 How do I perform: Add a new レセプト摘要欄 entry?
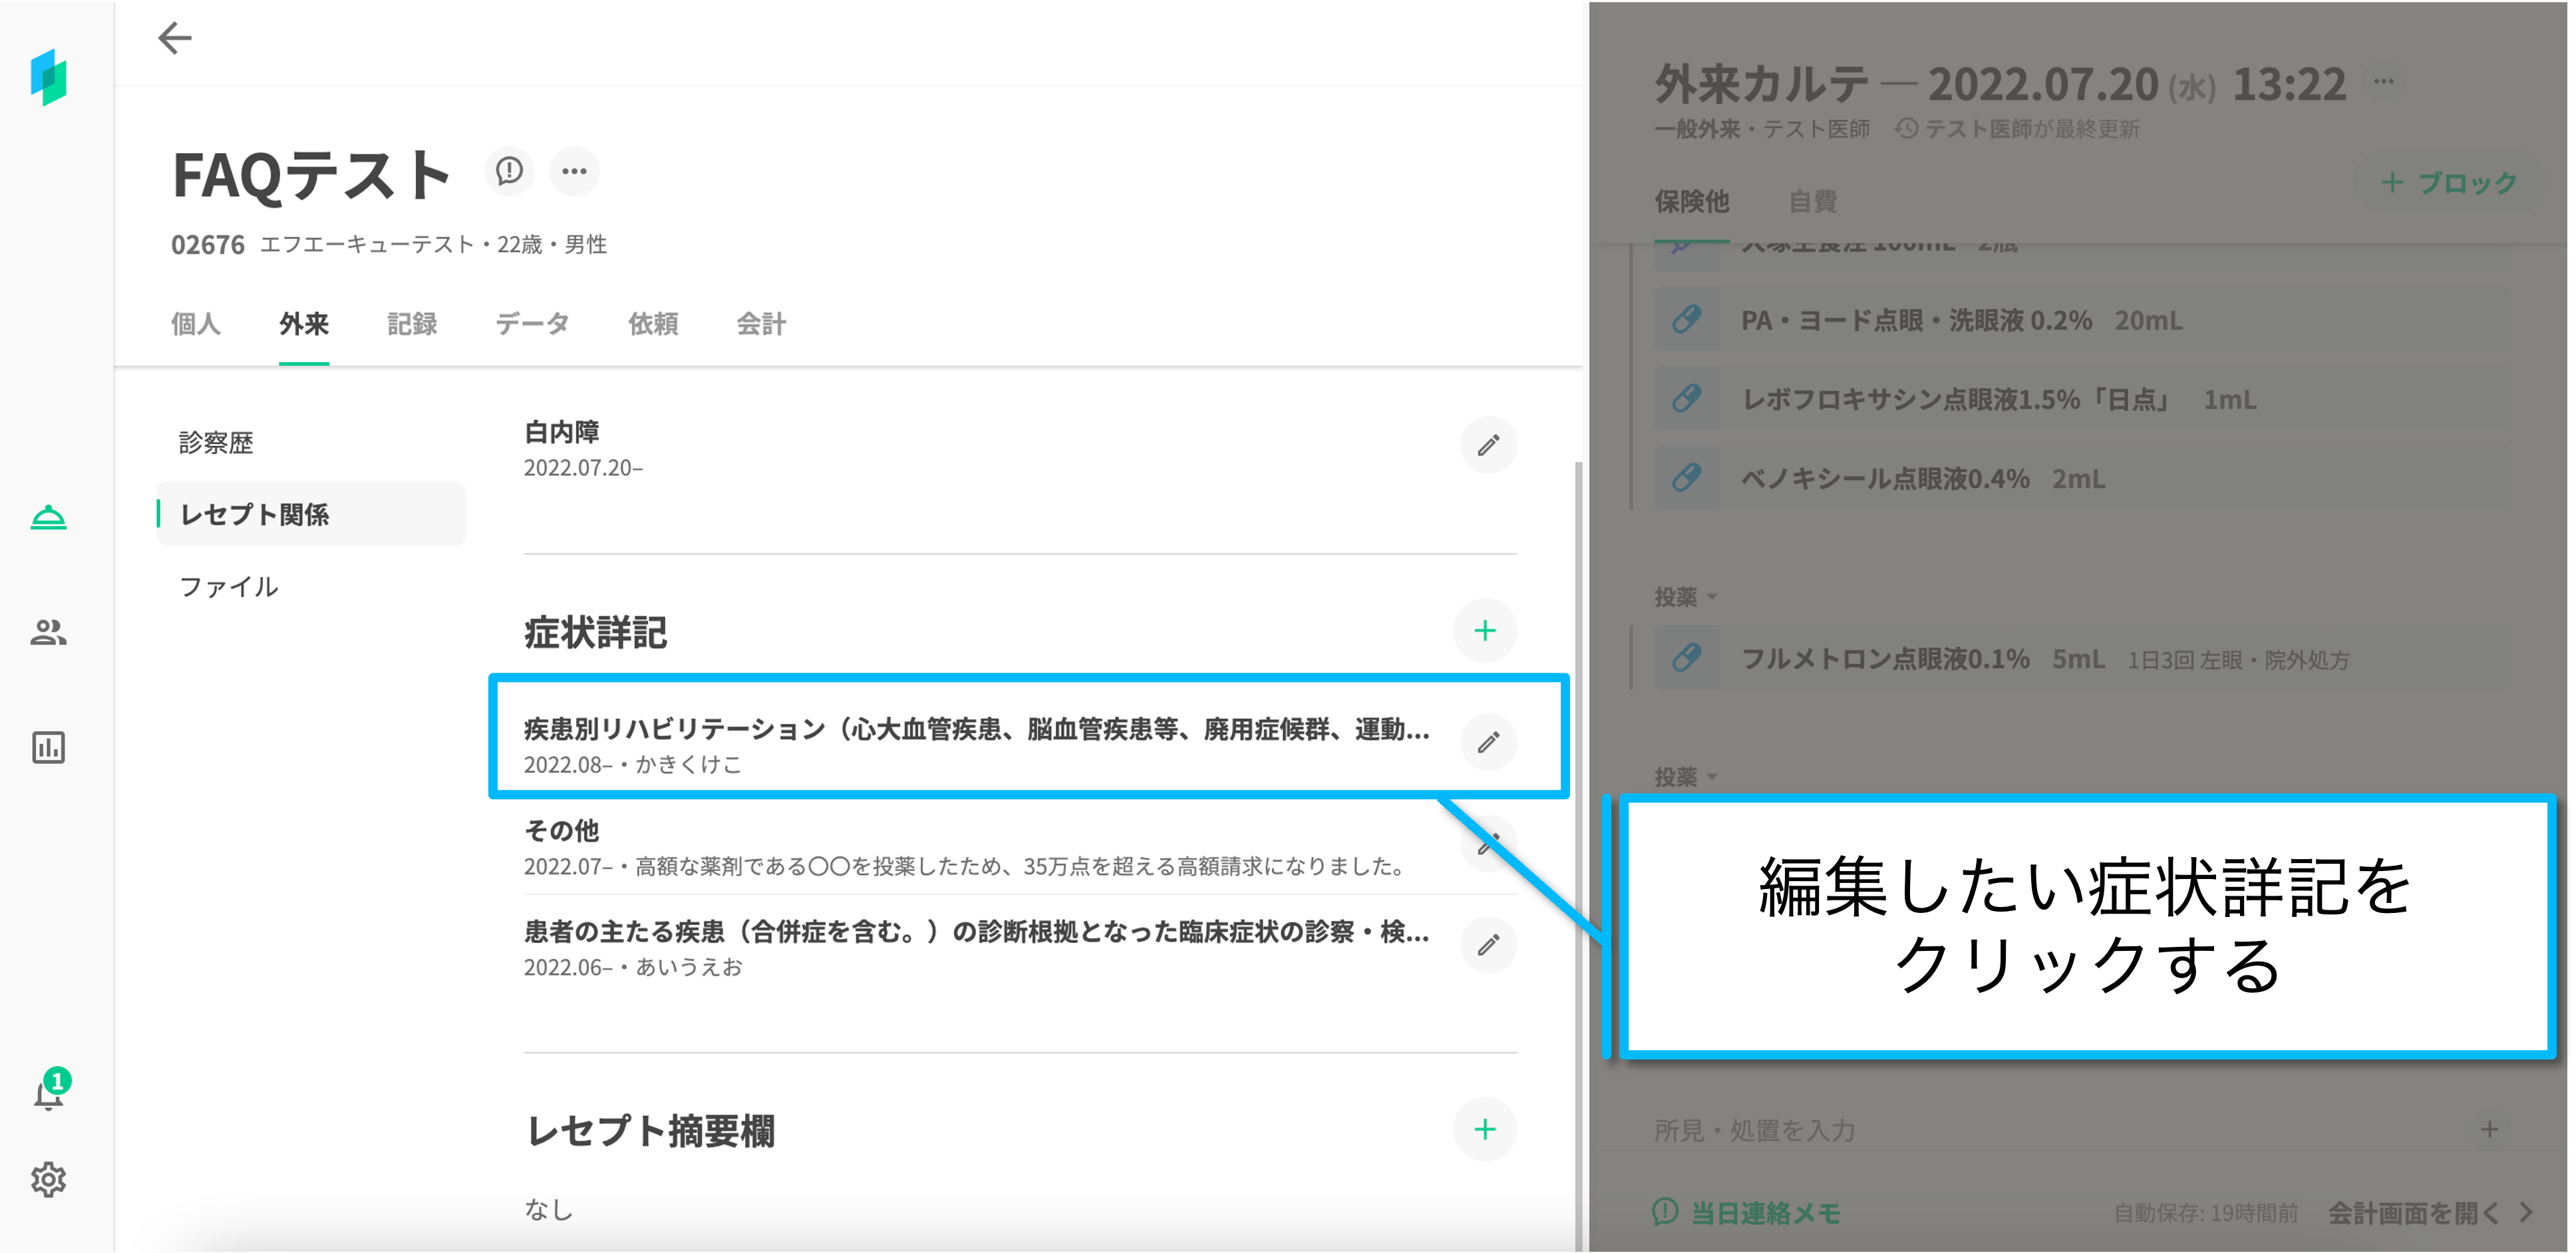tap(1485, 1130)
